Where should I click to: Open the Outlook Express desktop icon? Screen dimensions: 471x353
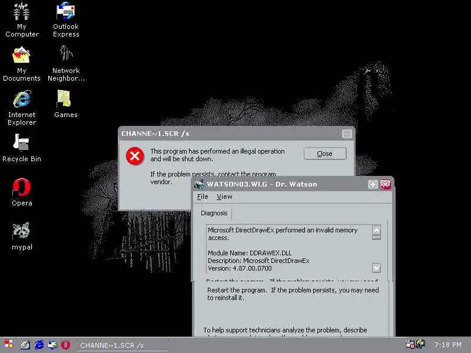(x=66, y=19)
